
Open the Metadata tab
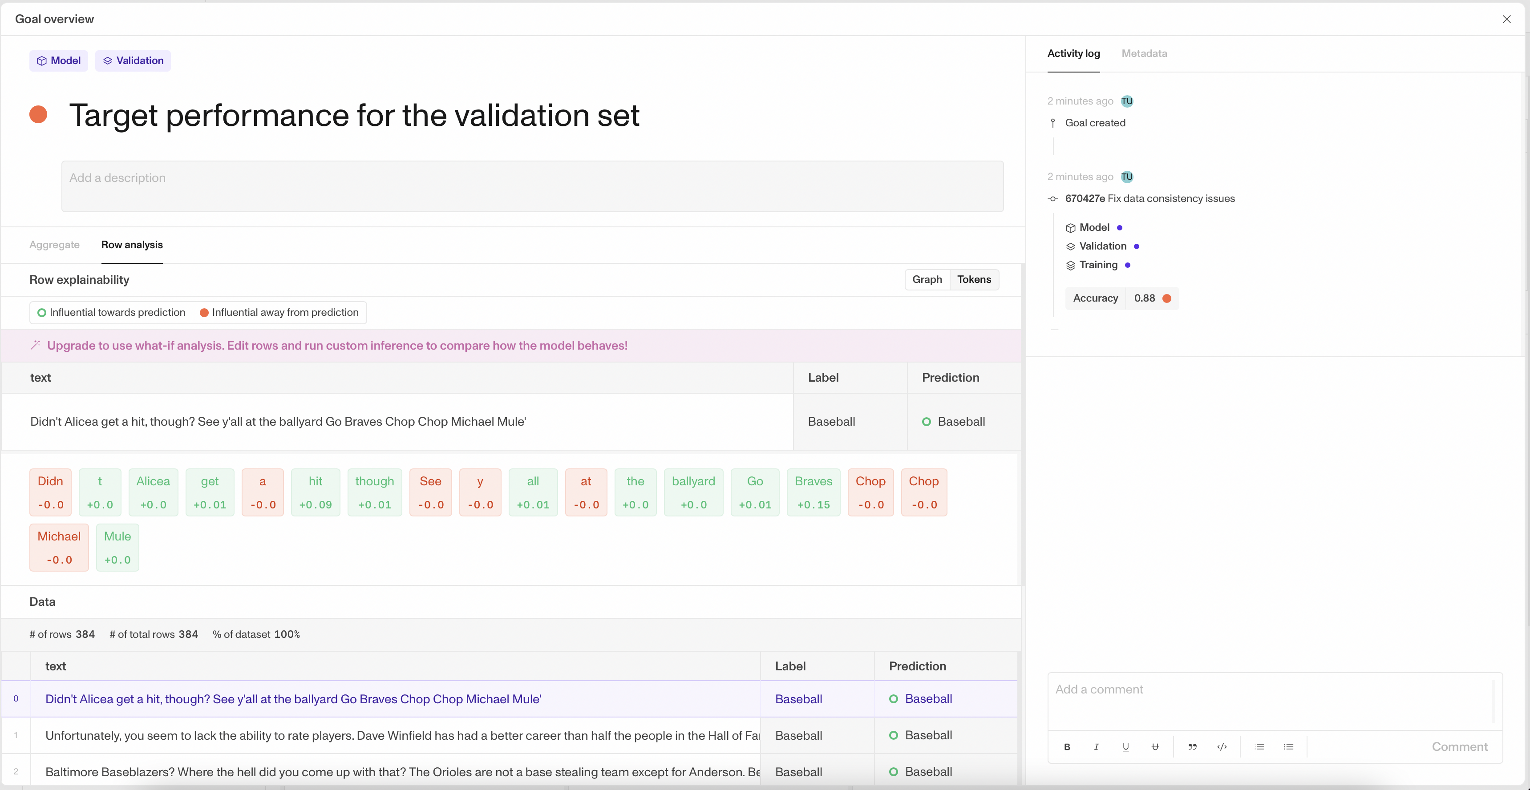click(1144, 53)
